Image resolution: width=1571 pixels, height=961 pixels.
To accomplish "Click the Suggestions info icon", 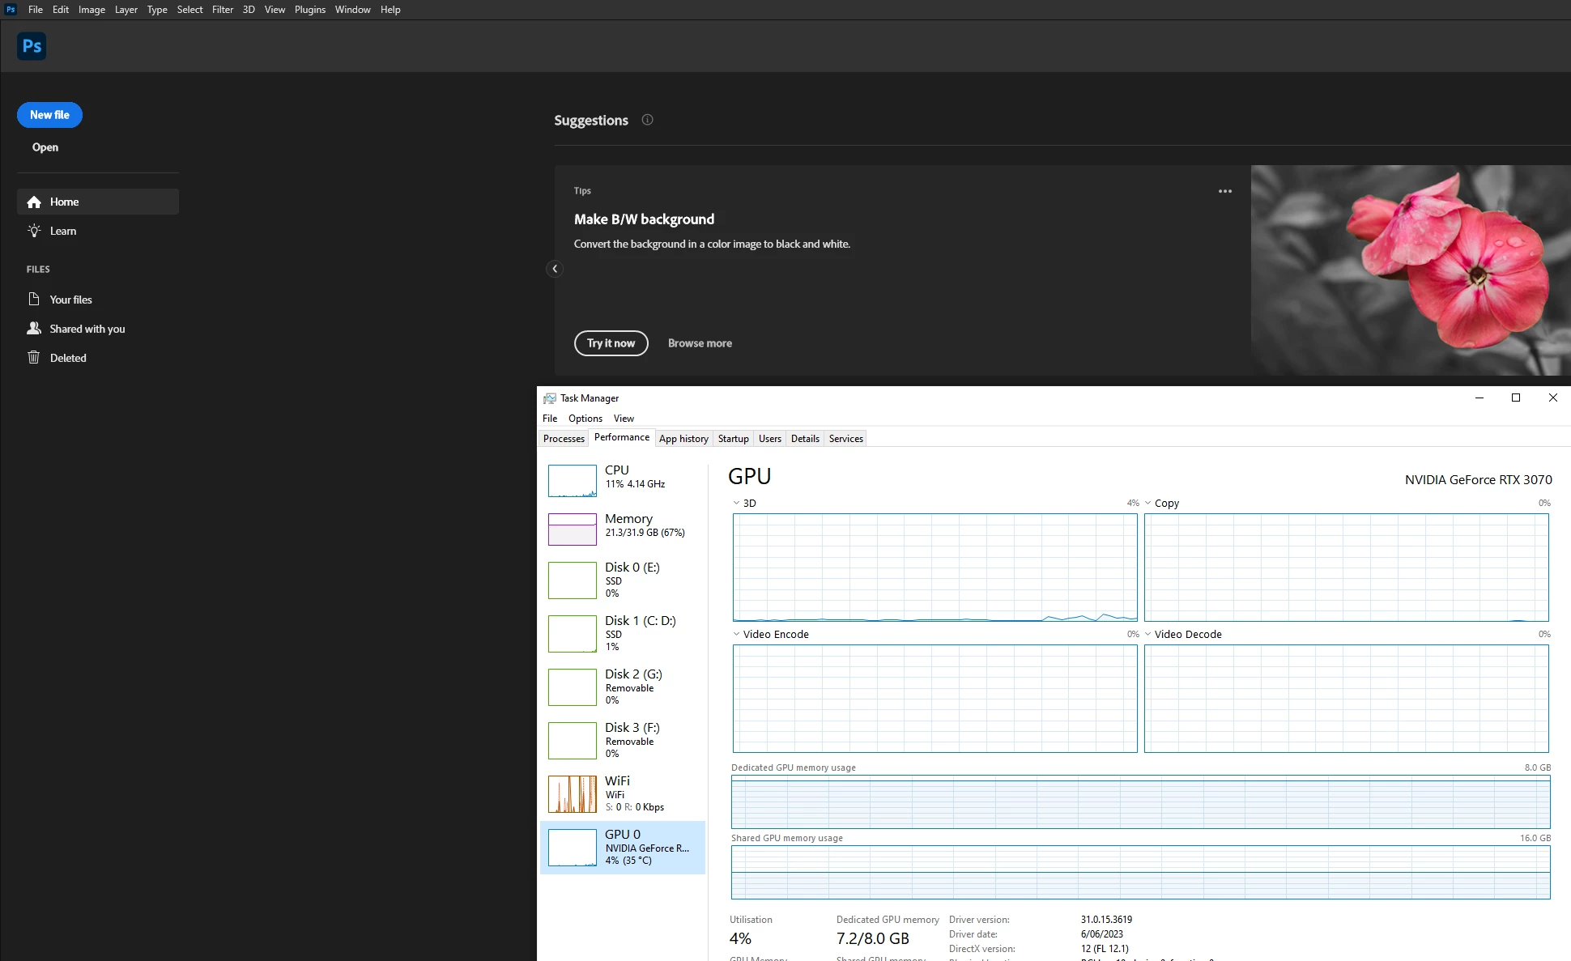I will pyautogui.click(x=647, y=120).
